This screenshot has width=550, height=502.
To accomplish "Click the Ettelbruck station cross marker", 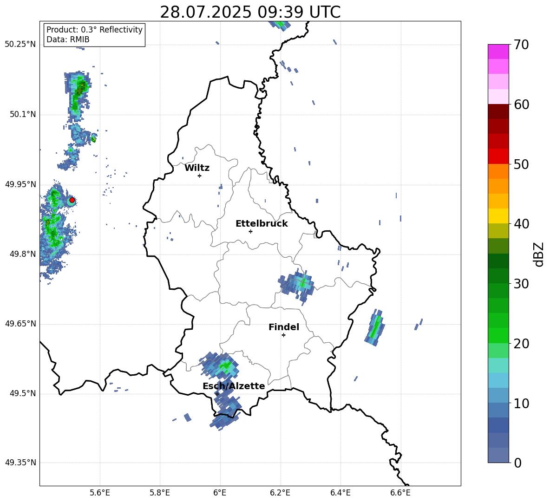I will coord(250,231).
